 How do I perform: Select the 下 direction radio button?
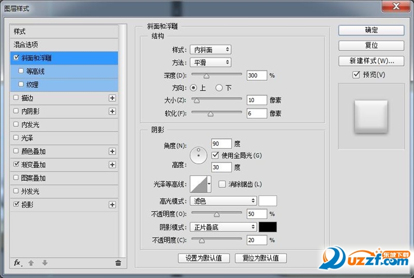(x=219, y=88)
